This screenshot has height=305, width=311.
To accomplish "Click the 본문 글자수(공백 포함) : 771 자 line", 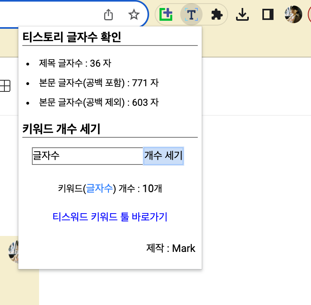I will pos(99,83).
